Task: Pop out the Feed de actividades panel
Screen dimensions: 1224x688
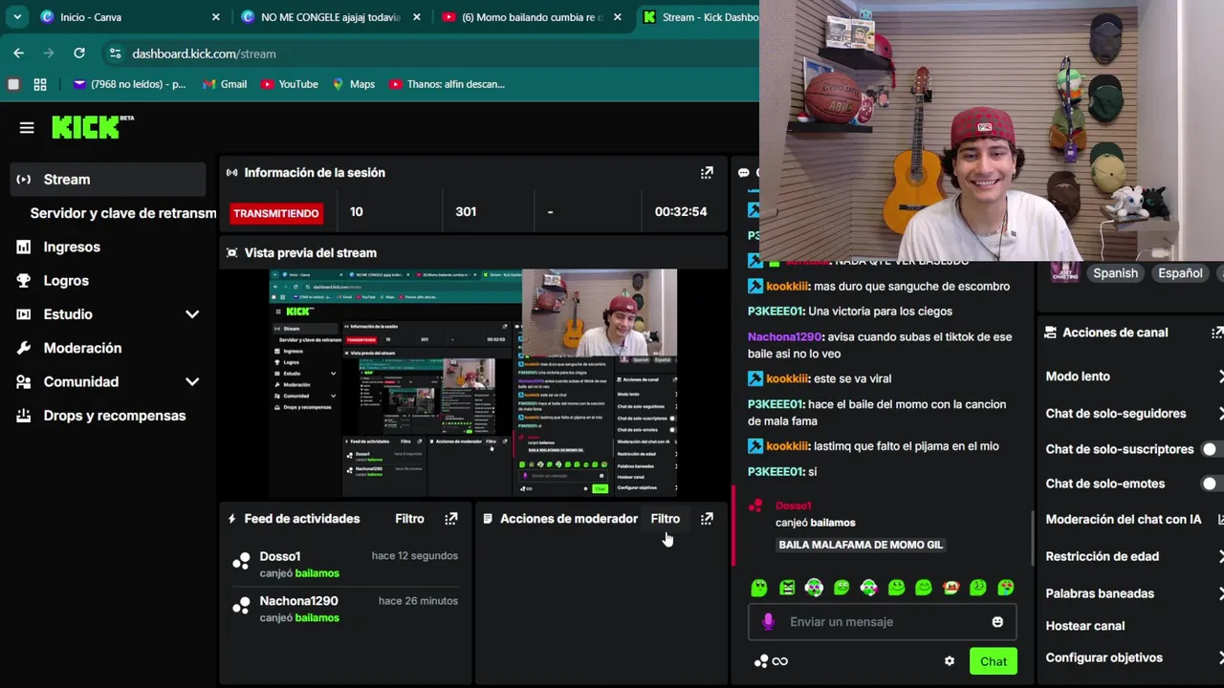Action: coord(451,519)
